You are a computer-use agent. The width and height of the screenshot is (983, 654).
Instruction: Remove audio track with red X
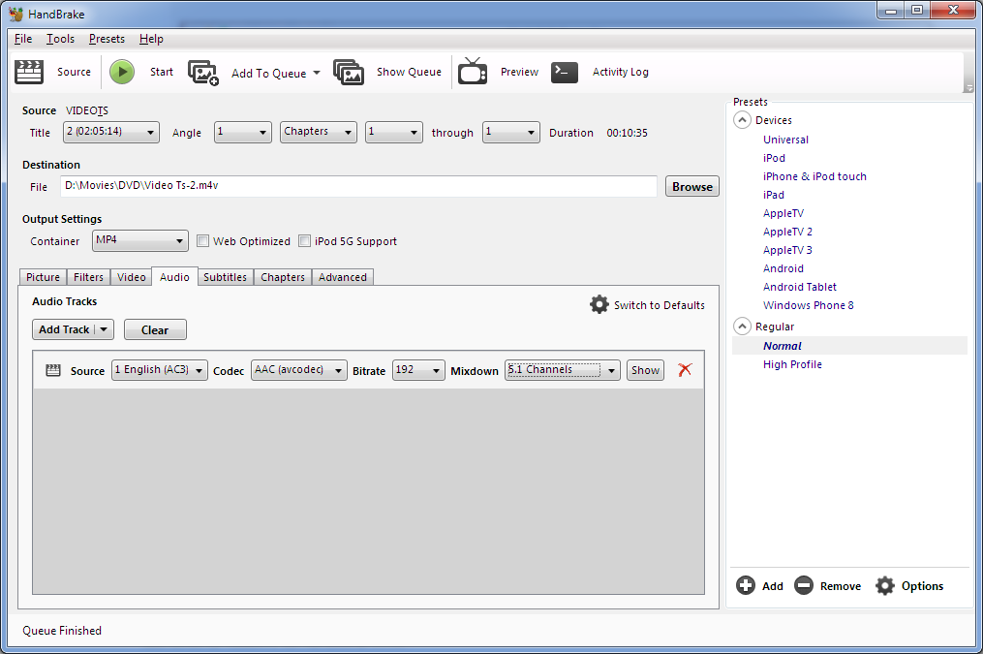click(686, 370)
